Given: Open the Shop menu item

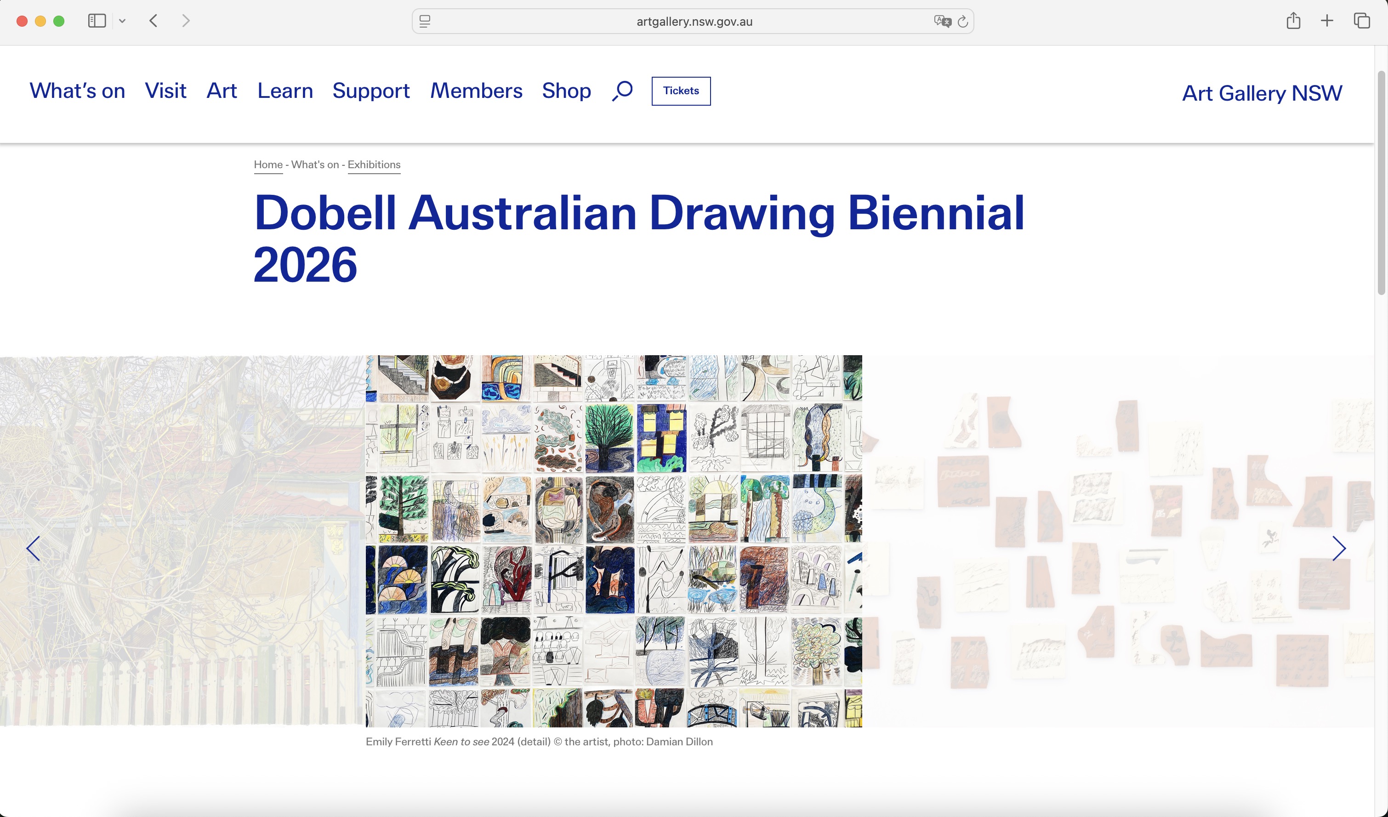Looking at the screenshot, I should click(x=566, y=91).
